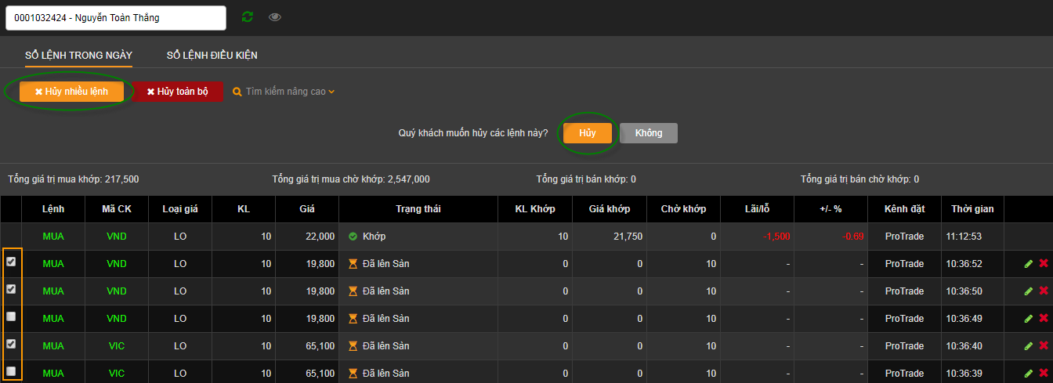Click the green refresh icon beside account field

pos(248,16)
